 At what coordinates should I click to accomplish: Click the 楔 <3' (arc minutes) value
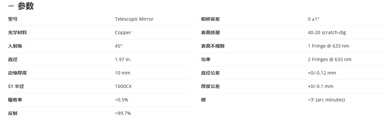326,100
